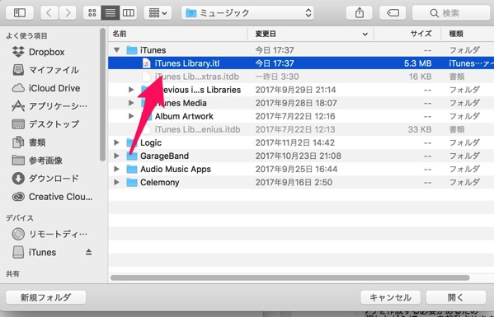Select the iTunes volume in sidebar
Image resolution: width=494 pixels, height=317 pixels.
point(34,252)
